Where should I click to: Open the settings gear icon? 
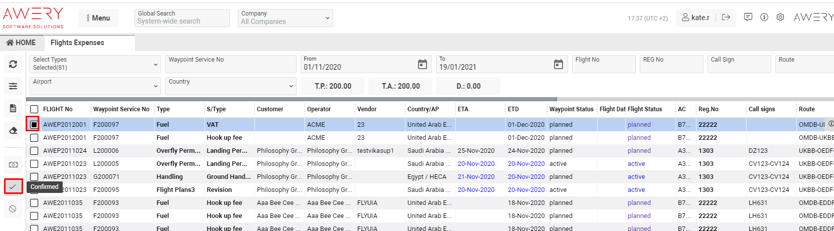pos(780,18)
